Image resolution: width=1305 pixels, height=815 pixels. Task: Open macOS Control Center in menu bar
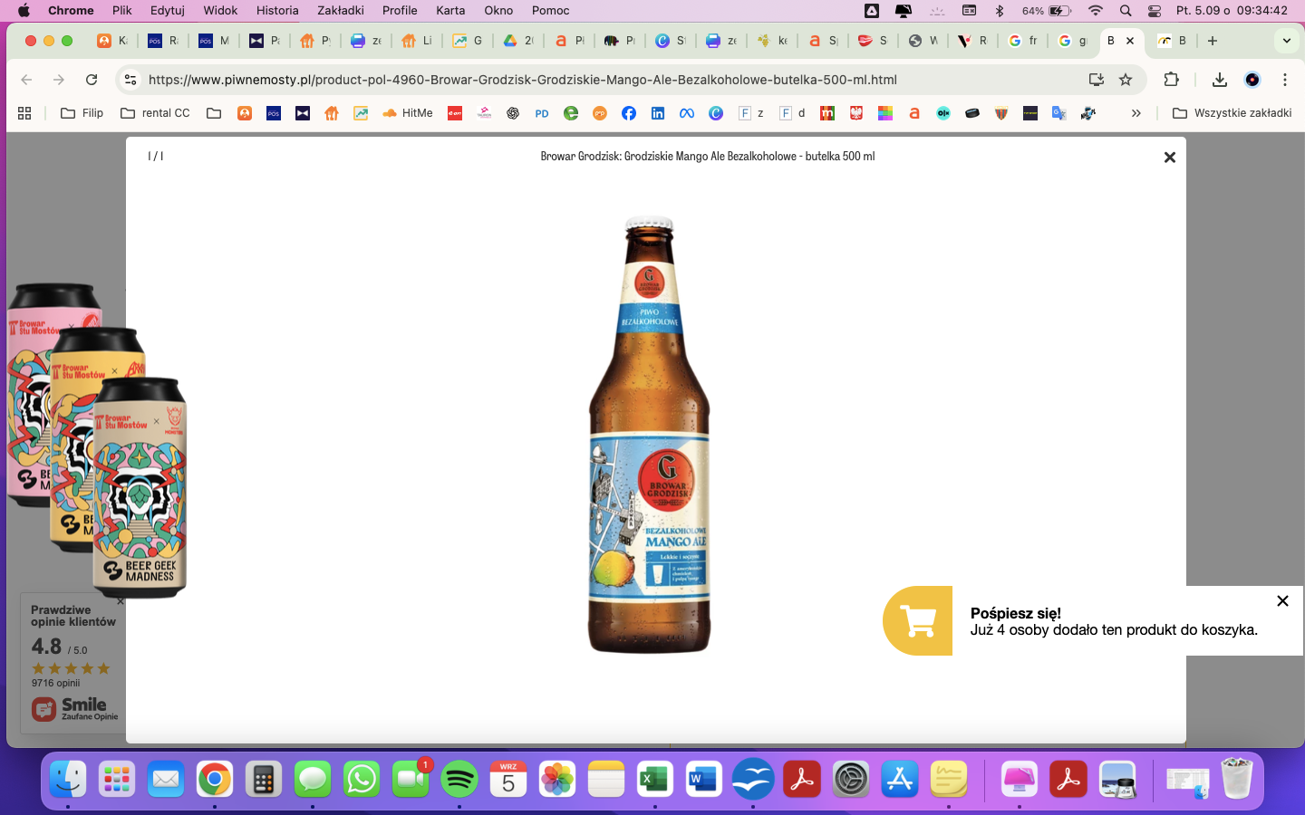pos(1154,11)
